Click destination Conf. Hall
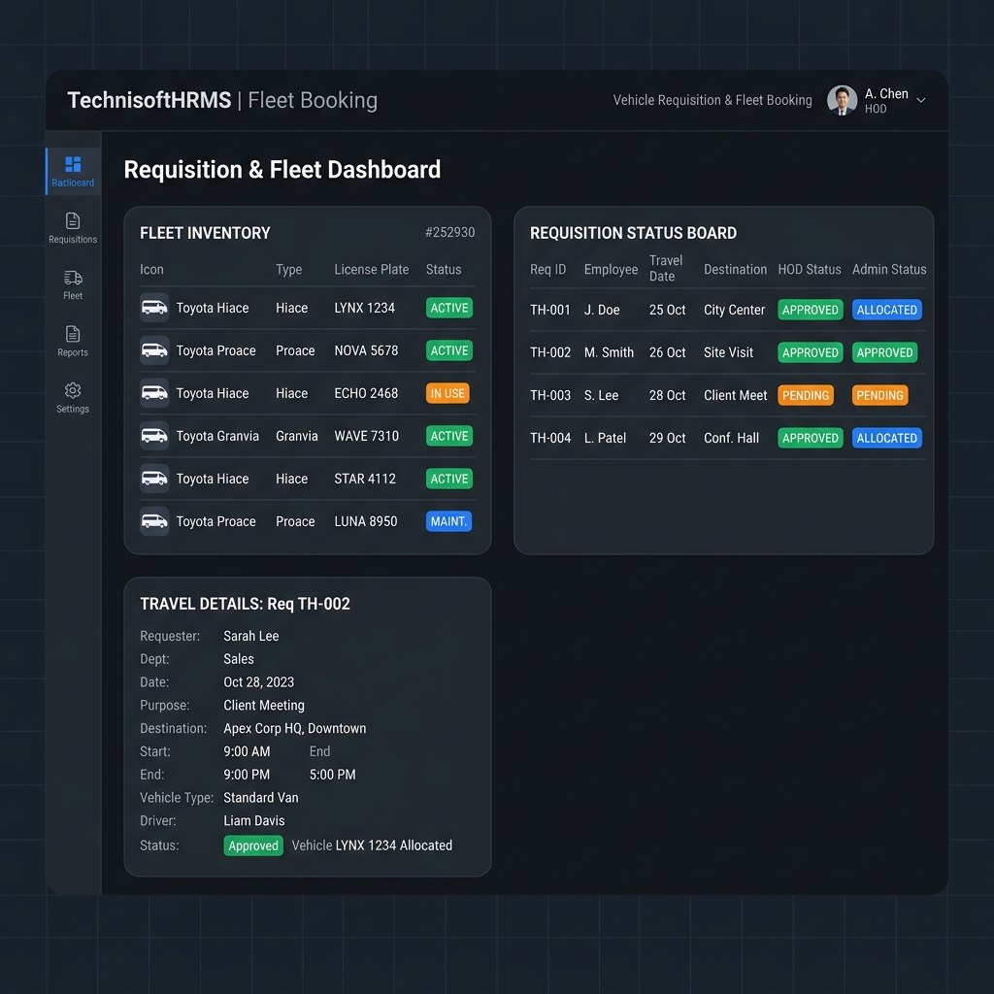Image resolution: width=994 pixels, height=994 pixels. pyautogui.click(x=731, y=438)
